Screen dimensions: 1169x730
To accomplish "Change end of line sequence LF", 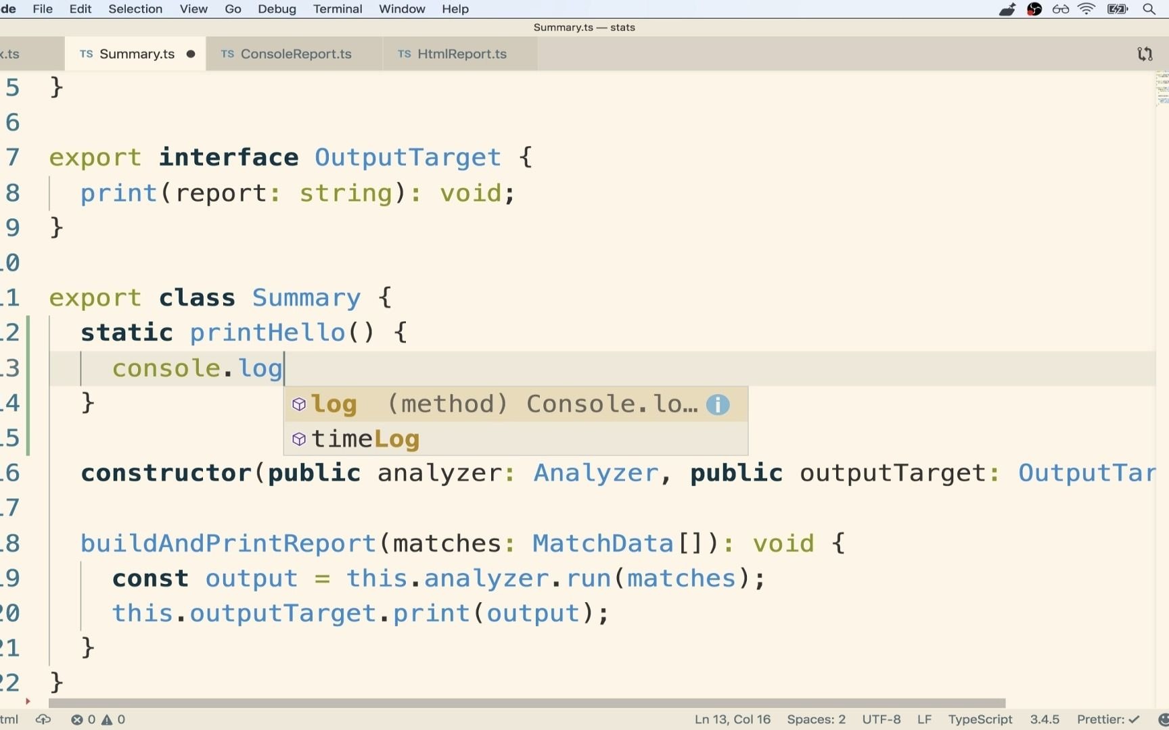I will tap(924, 719).
